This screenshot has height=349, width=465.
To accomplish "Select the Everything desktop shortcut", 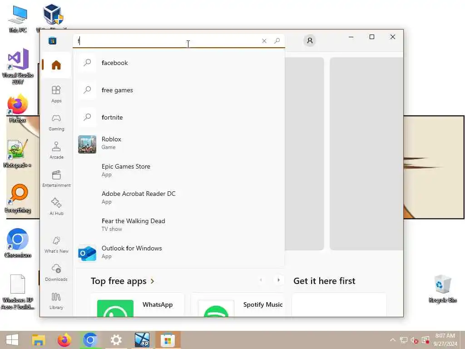I will [x=18, y=198].
